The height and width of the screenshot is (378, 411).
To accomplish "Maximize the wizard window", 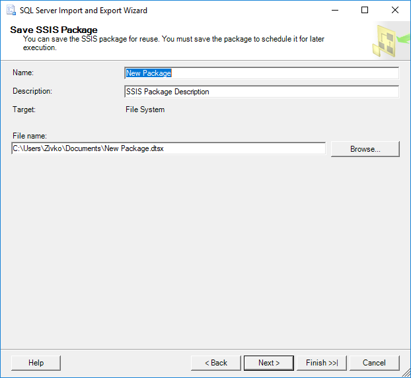I will 365,10.
